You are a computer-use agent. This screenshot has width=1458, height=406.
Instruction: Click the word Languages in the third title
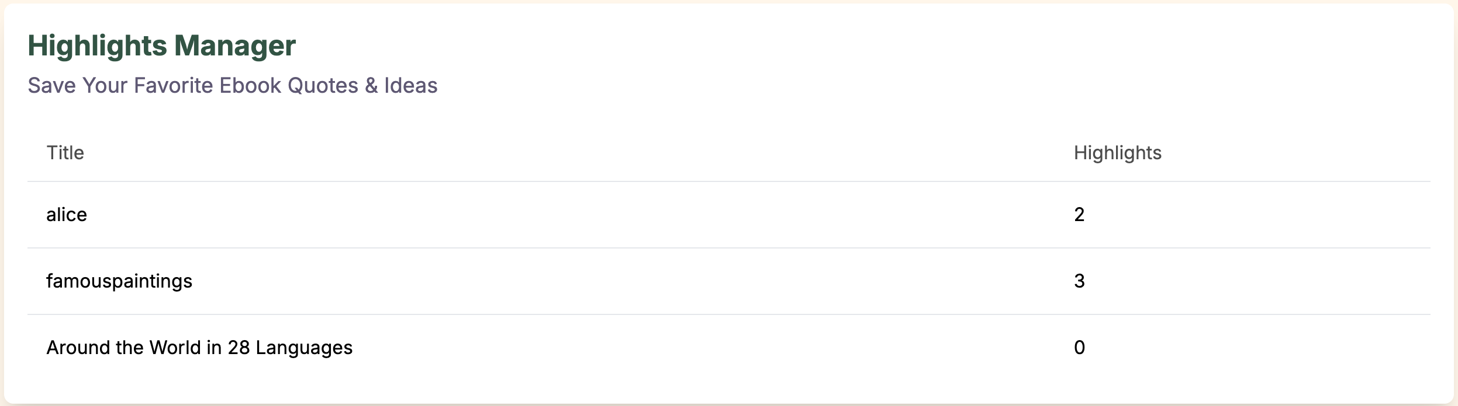(304, 348)
